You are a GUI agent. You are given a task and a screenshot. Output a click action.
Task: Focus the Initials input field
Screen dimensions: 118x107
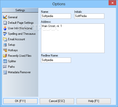(x=89, y=16)
